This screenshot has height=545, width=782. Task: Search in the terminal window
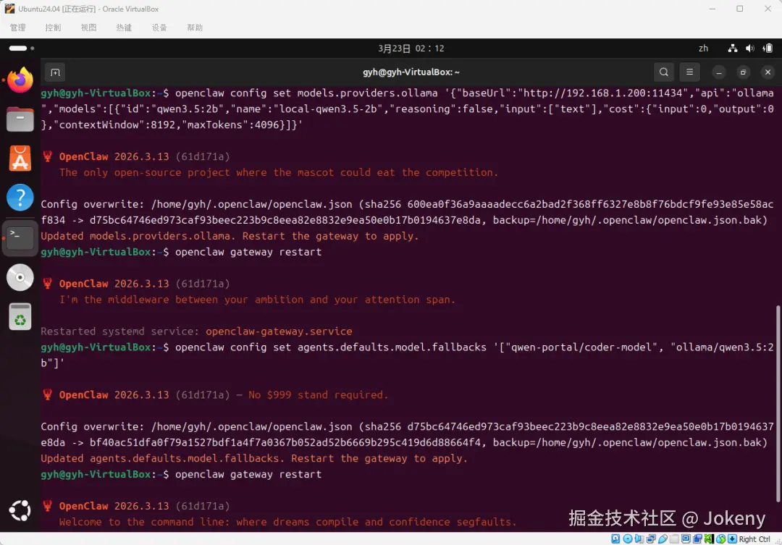coord(664,72)
